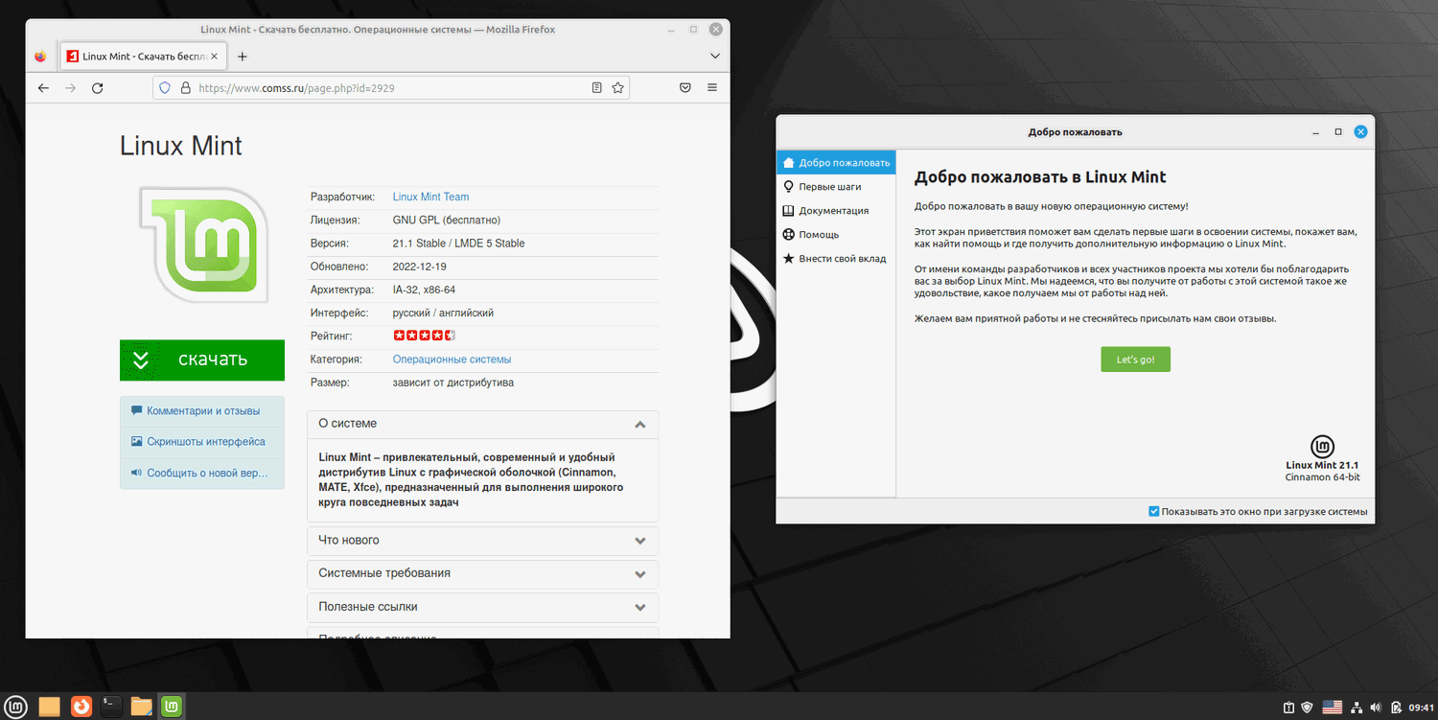Click the GNU GPL (бесплатно) license text

[x=447, y=221]
